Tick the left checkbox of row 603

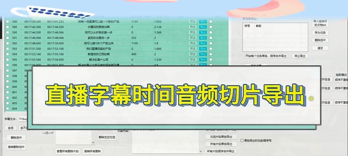point(7,103)
